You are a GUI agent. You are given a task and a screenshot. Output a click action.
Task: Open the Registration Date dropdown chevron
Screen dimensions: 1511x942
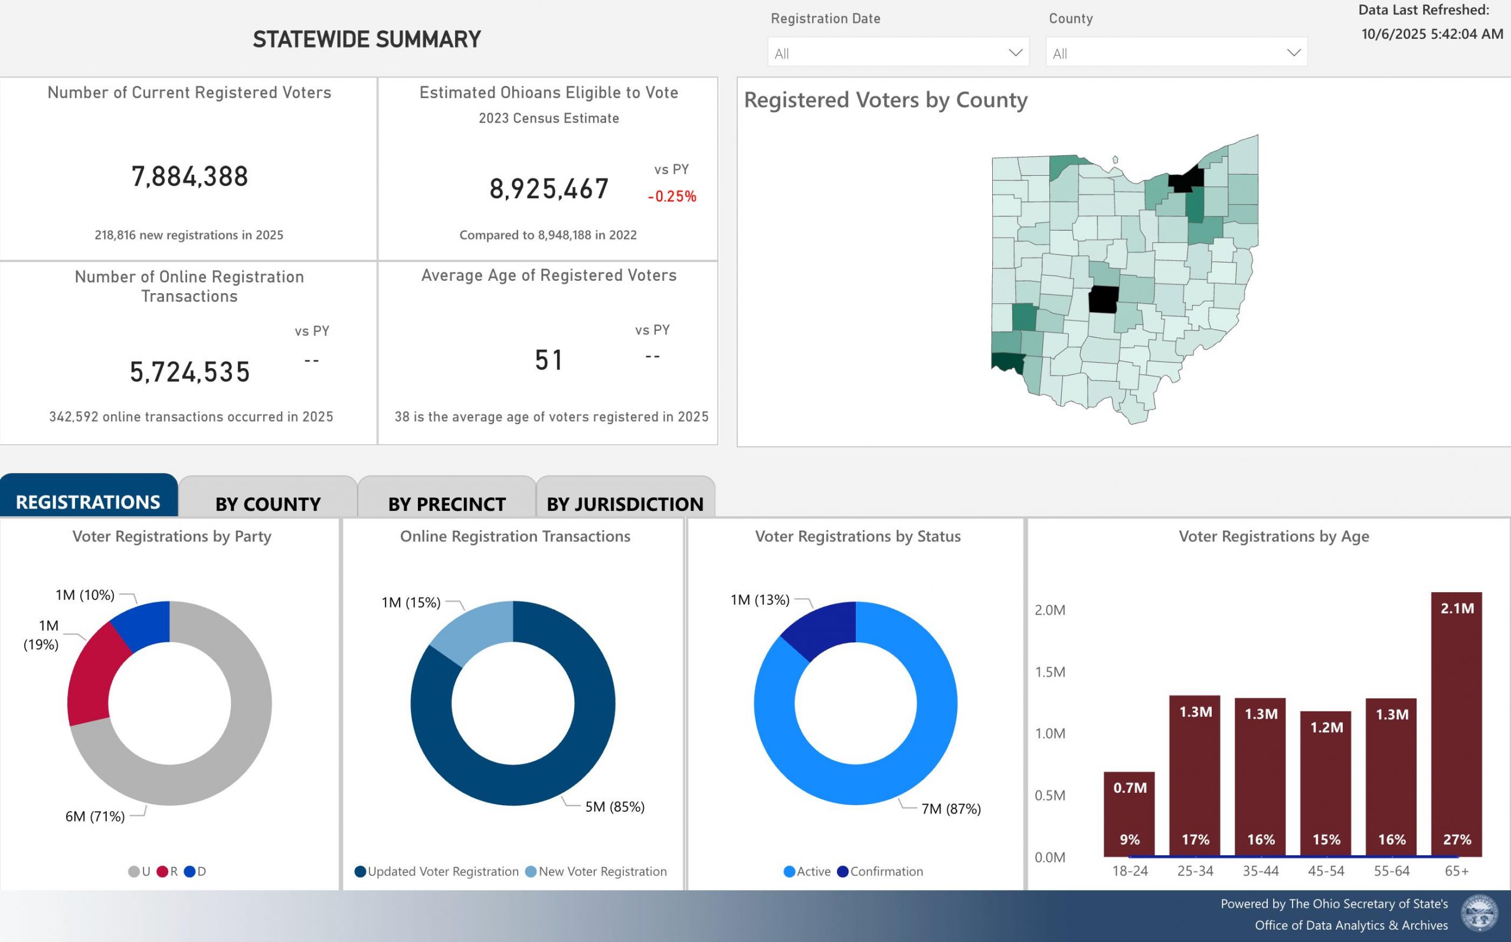coord(1015,53)
